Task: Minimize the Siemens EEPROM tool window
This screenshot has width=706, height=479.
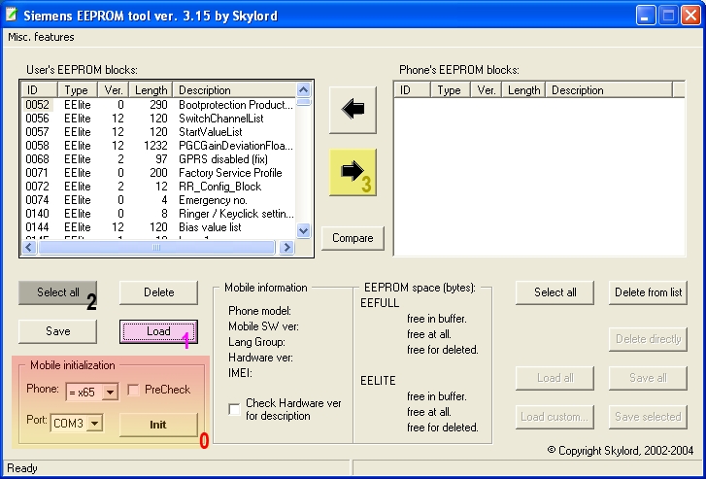Action: pos(646,16)
